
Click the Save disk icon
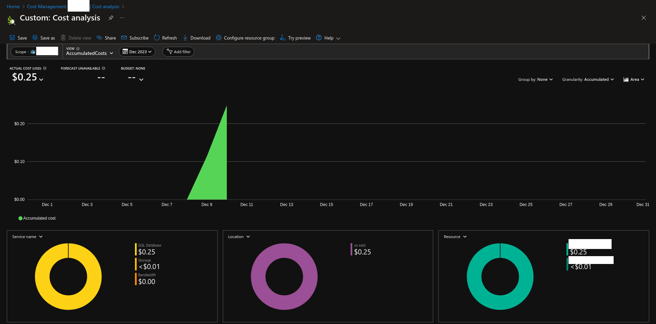coord(12,38)
